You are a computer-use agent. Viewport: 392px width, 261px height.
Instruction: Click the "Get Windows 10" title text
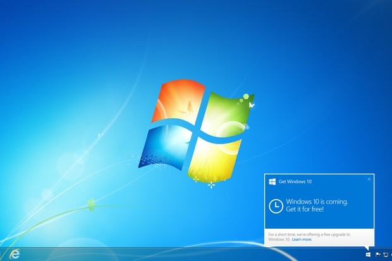(x=295, y=181)
